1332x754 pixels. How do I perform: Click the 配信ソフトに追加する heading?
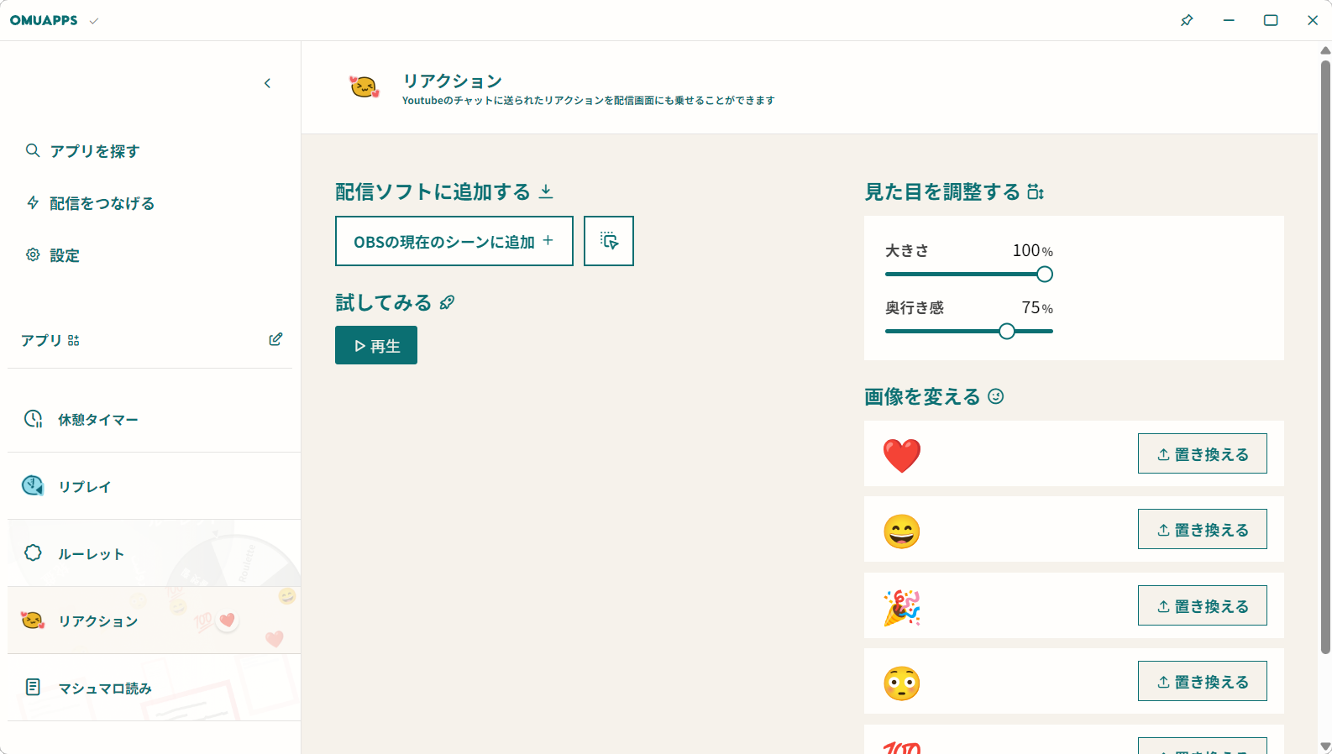pos(433,191)
